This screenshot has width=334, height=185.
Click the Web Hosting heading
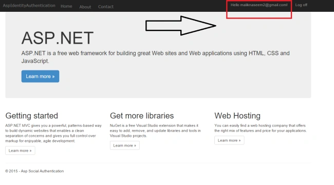[x=237, y=116]
